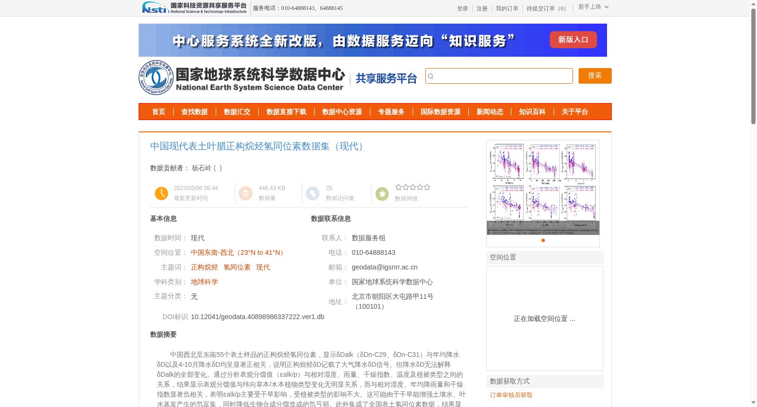Screen dimensions: 757x407
Task: Click the phone number 010-64888143 in contact info
Action: click(x=373, y=252)
